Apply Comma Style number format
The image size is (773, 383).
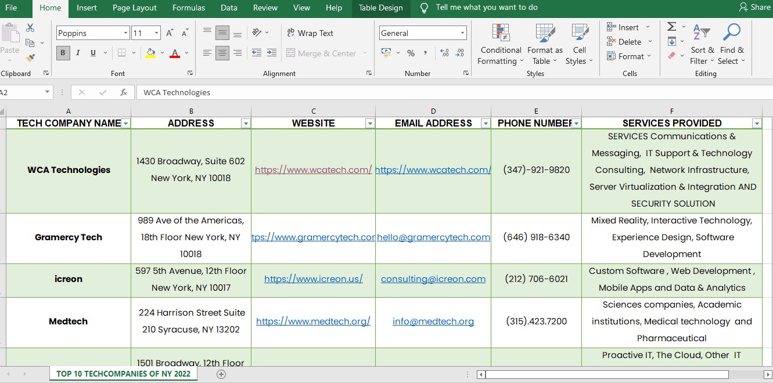pos(426,53)
